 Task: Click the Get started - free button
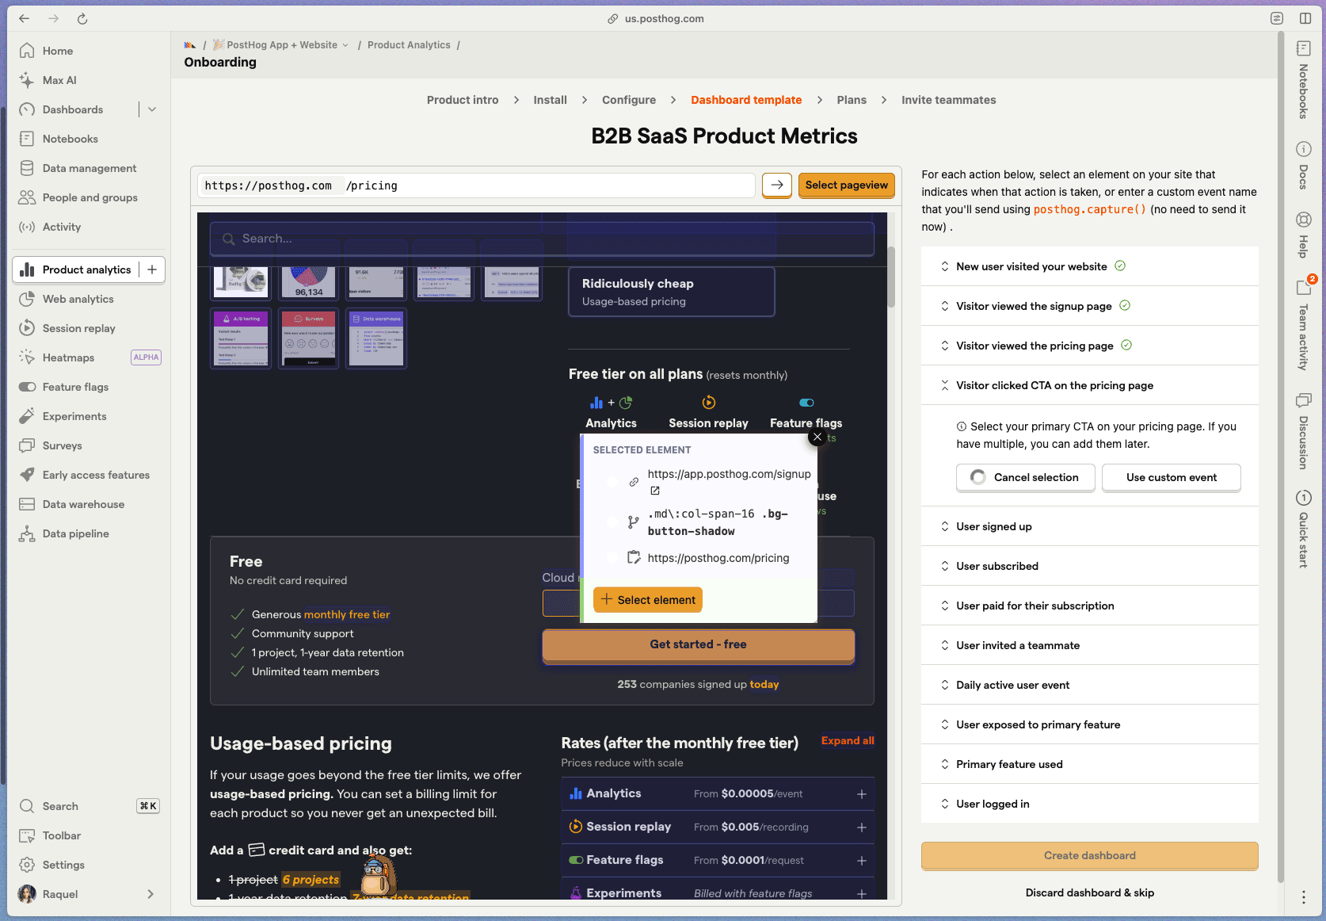click(x=699, y=644)
